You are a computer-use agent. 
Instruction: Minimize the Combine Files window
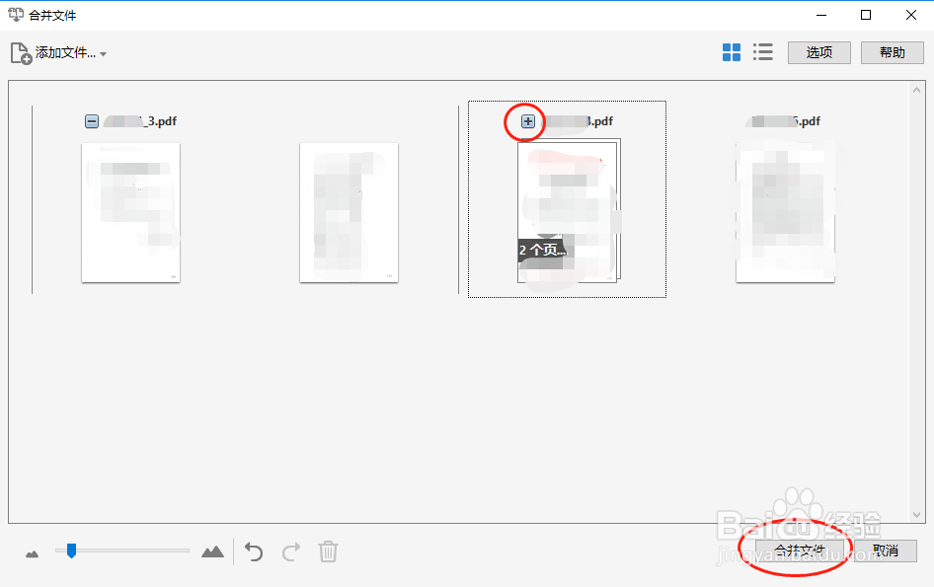click(821, 15)
